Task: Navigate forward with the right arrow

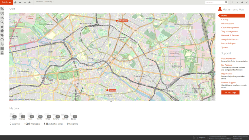Action: tap(25, 2)
